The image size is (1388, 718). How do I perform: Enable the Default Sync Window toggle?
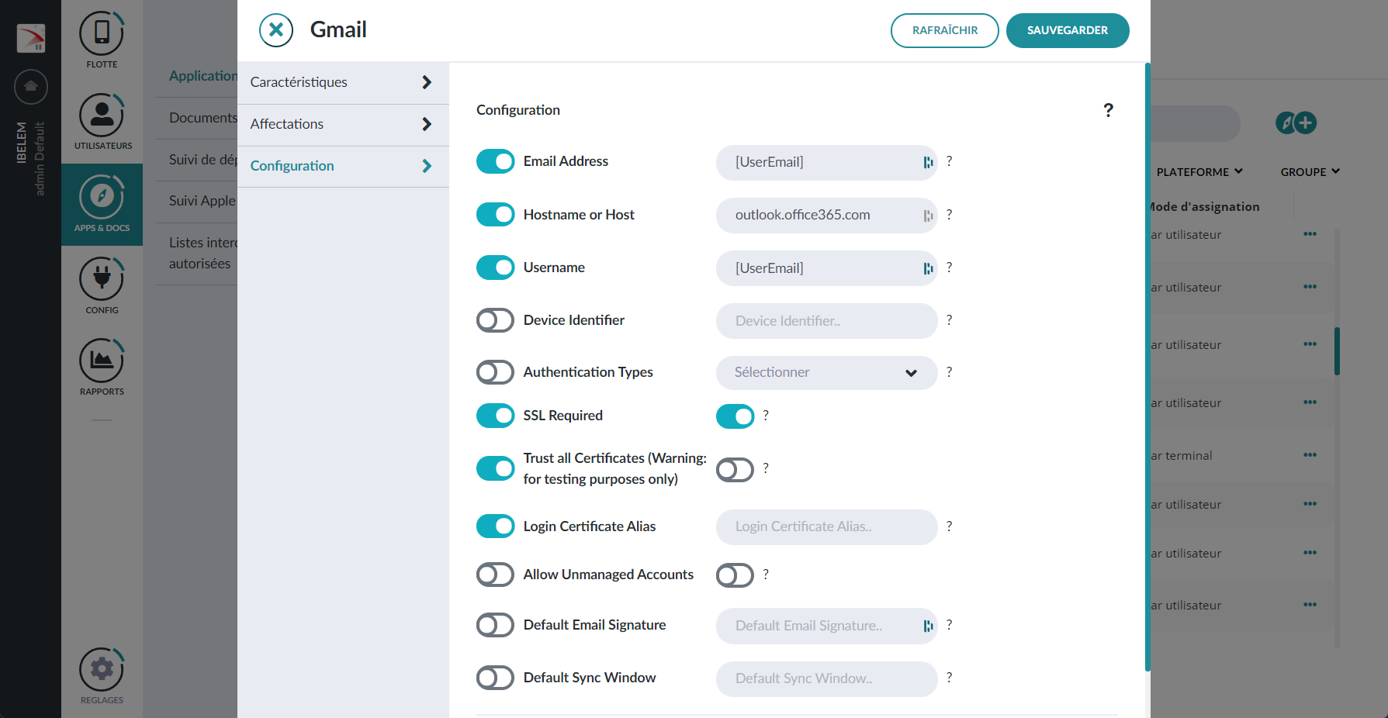tap(495, 678)
